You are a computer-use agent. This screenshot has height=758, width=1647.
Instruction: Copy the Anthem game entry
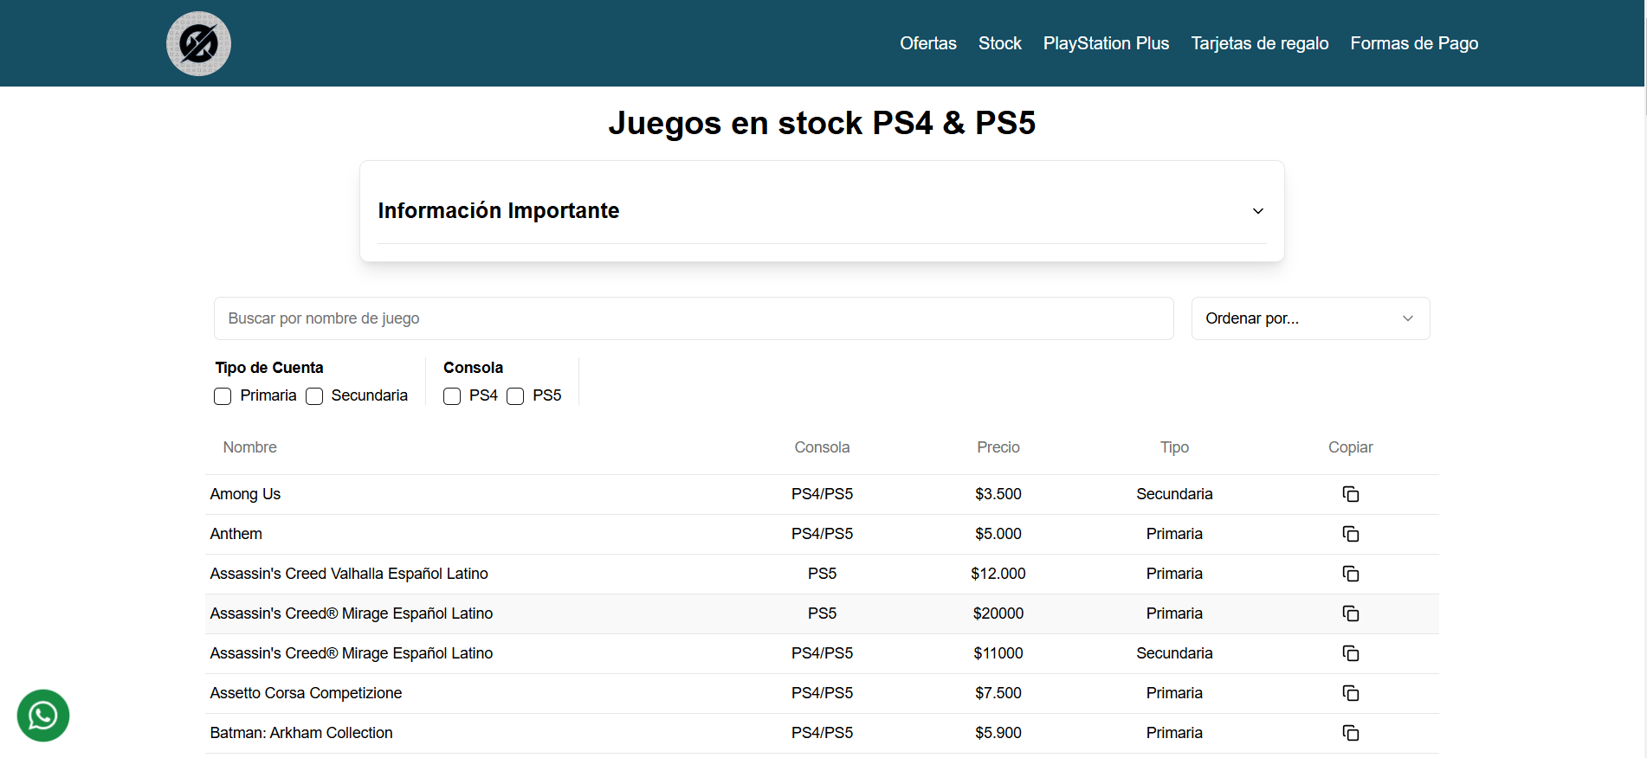[x=1350, y=534]
